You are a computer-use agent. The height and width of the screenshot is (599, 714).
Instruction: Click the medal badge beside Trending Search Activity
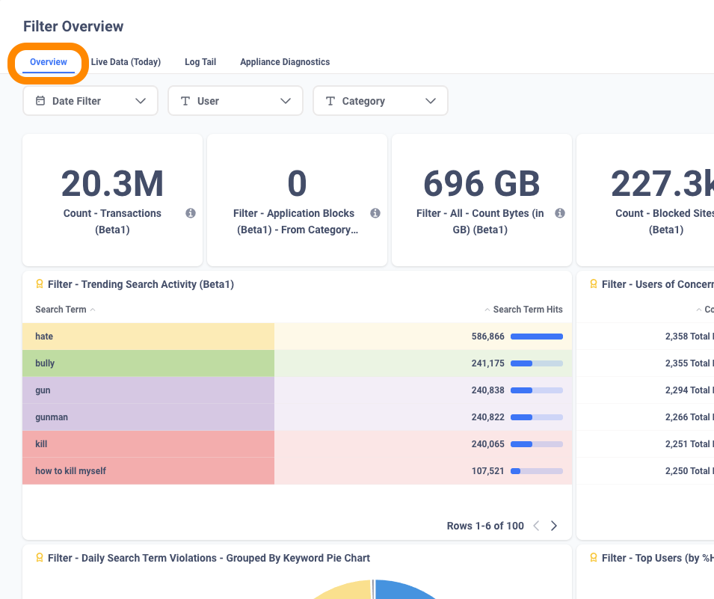[x=39, y=284]
